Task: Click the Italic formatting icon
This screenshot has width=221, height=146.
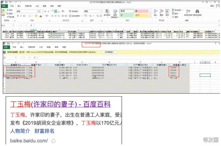Action: pos(21,16)
